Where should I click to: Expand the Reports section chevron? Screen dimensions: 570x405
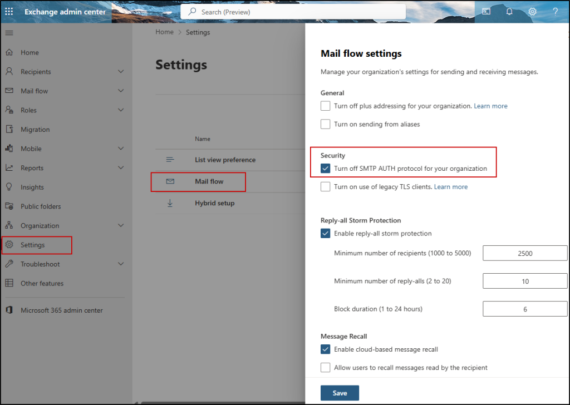(121, 168)
